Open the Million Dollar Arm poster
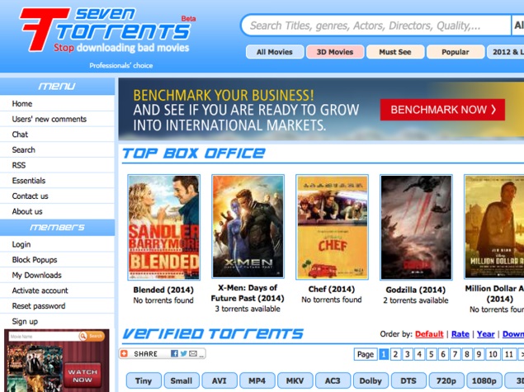The image size is (524, 392). [x=494, y=227]
